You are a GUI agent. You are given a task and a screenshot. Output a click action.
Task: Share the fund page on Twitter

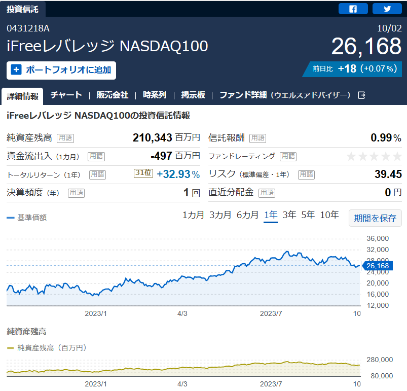387,9
